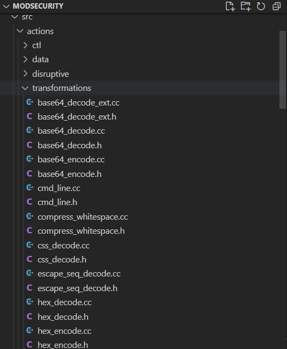The width and height of the screenshot is (287, 349).
Task: Click the C++ icon beside escape_seq_decode.cc
Action: tap(30, 274)
